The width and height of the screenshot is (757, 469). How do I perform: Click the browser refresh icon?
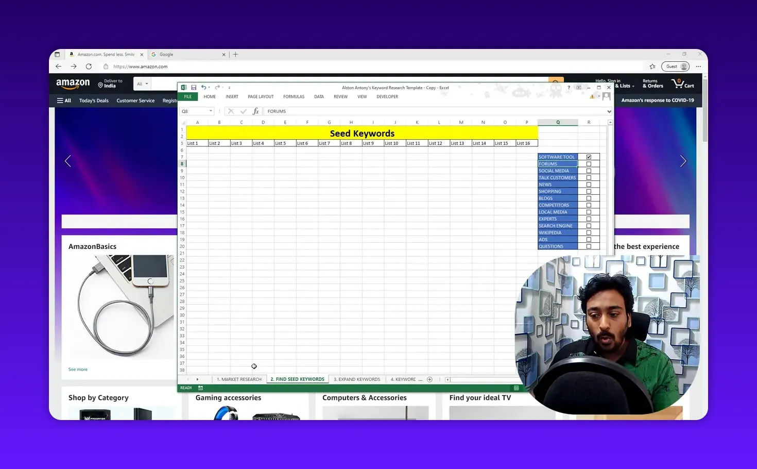tap(89, 66)
